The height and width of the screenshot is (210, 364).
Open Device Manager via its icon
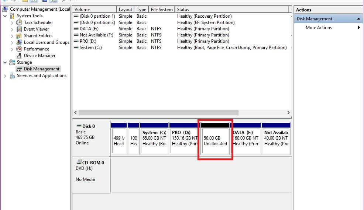coord(19,56)
